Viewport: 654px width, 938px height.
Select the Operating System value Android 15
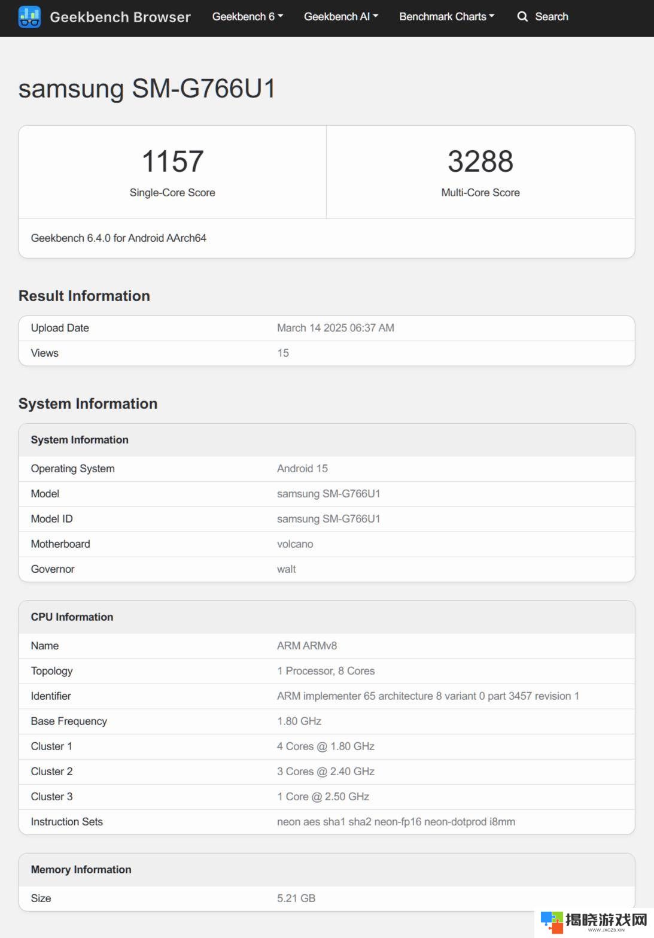[302, 469]
